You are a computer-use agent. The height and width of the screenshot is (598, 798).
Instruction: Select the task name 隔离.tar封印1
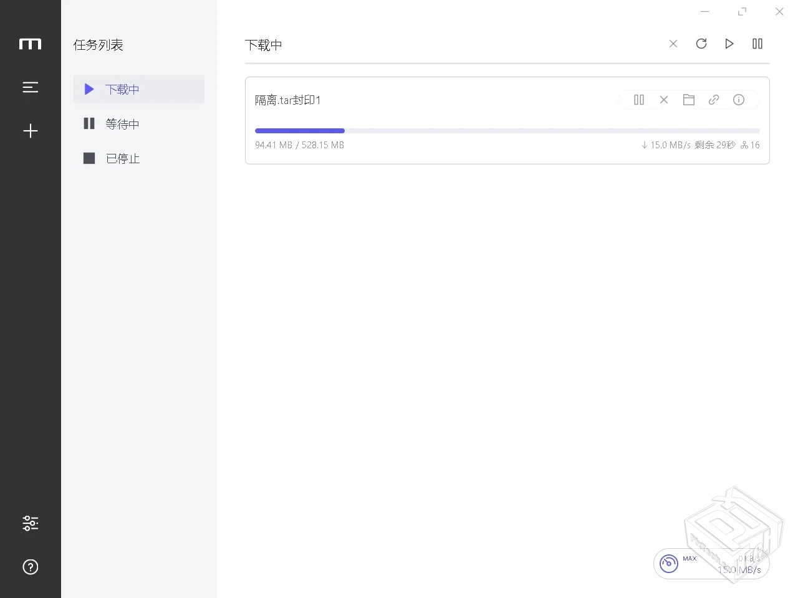(x=287, y=100)
